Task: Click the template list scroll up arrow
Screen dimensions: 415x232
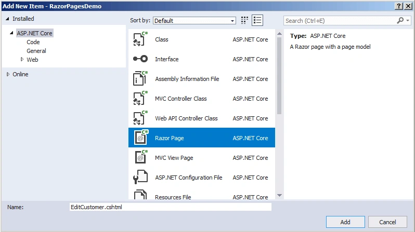Action: [x=279, y=34]
